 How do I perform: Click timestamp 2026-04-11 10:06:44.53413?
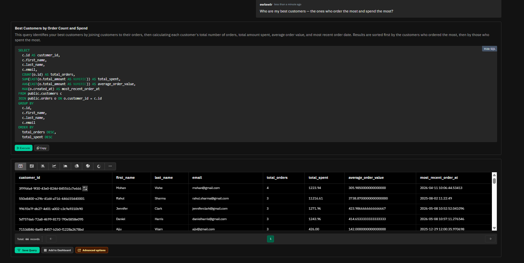click(441, 188)
